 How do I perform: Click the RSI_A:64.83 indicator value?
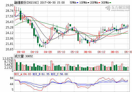(23, 74)
